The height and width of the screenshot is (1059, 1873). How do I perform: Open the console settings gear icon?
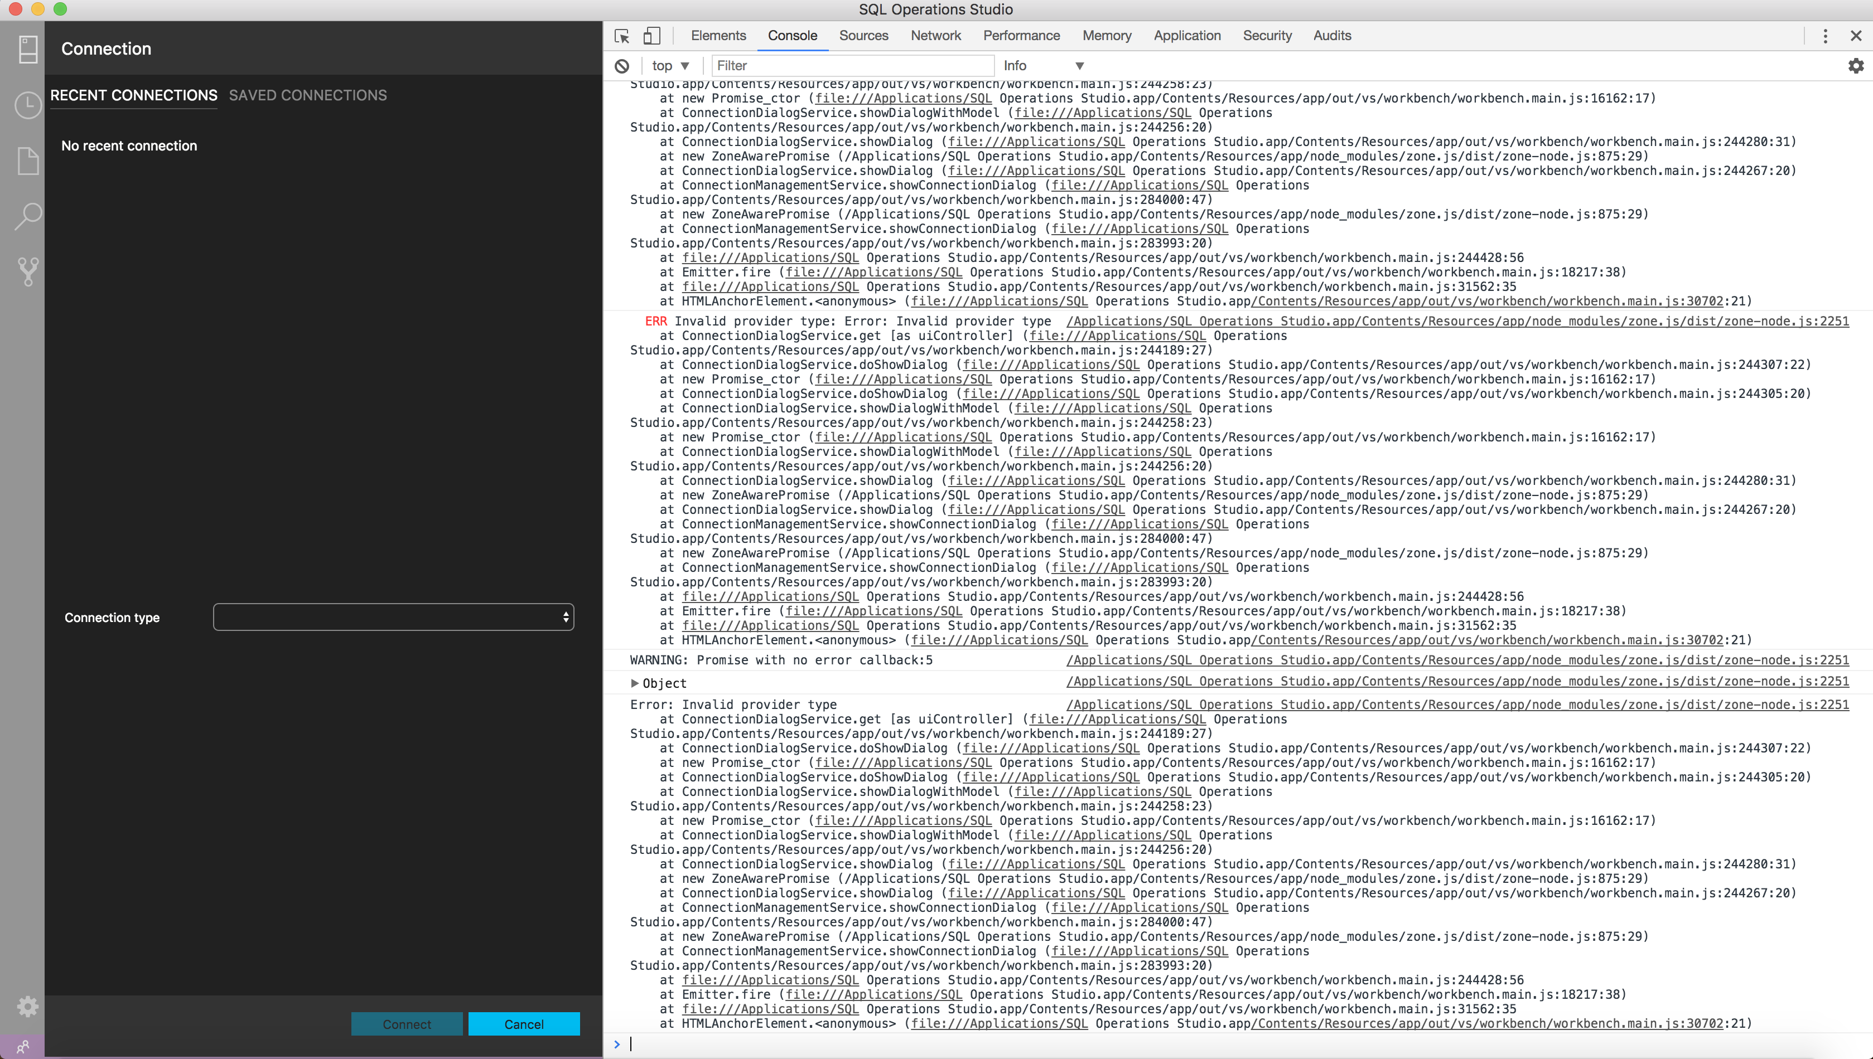coord(1856,65)
